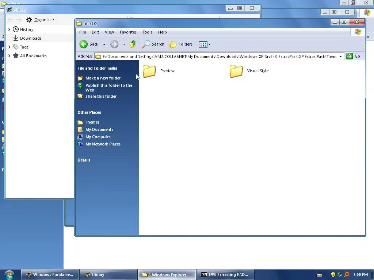374x280 pixels.
Task: Click the yellow security shield tray icon
Action: coord(333,275)
